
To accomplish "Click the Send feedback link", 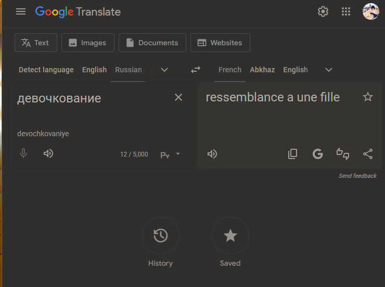I will [357, 176].
